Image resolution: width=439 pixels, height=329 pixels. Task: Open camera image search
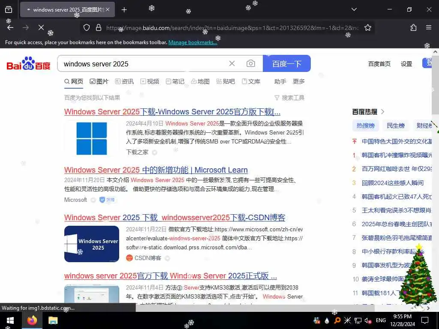[x=250, y=63]
